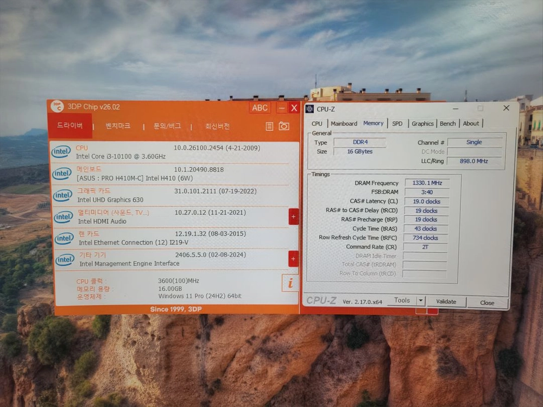Screen dimensions: 543x407
Task: Open the About tab in CPU-Z
Action: (x=471, y=124)
